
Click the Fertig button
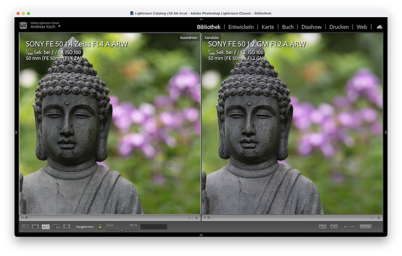tap(365, 227)
